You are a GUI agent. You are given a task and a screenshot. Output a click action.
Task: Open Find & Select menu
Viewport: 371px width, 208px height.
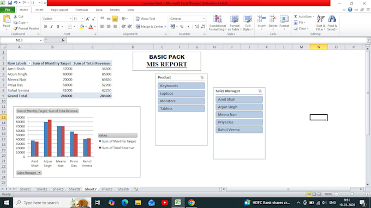[332, 23]
